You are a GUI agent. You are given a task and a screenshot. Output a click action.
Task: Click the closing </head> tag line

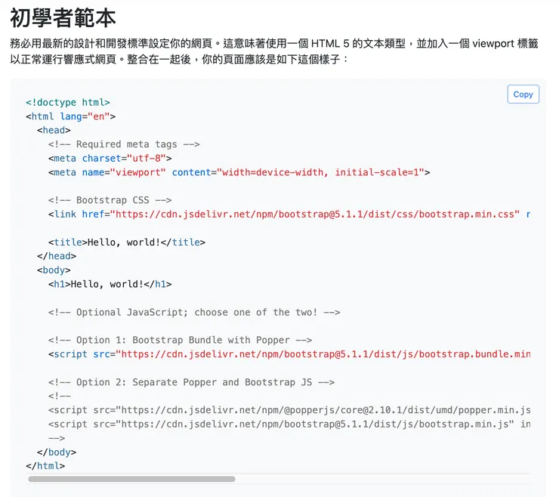57,256
